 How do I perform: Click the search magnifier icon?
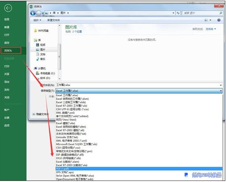click(221, 13)
